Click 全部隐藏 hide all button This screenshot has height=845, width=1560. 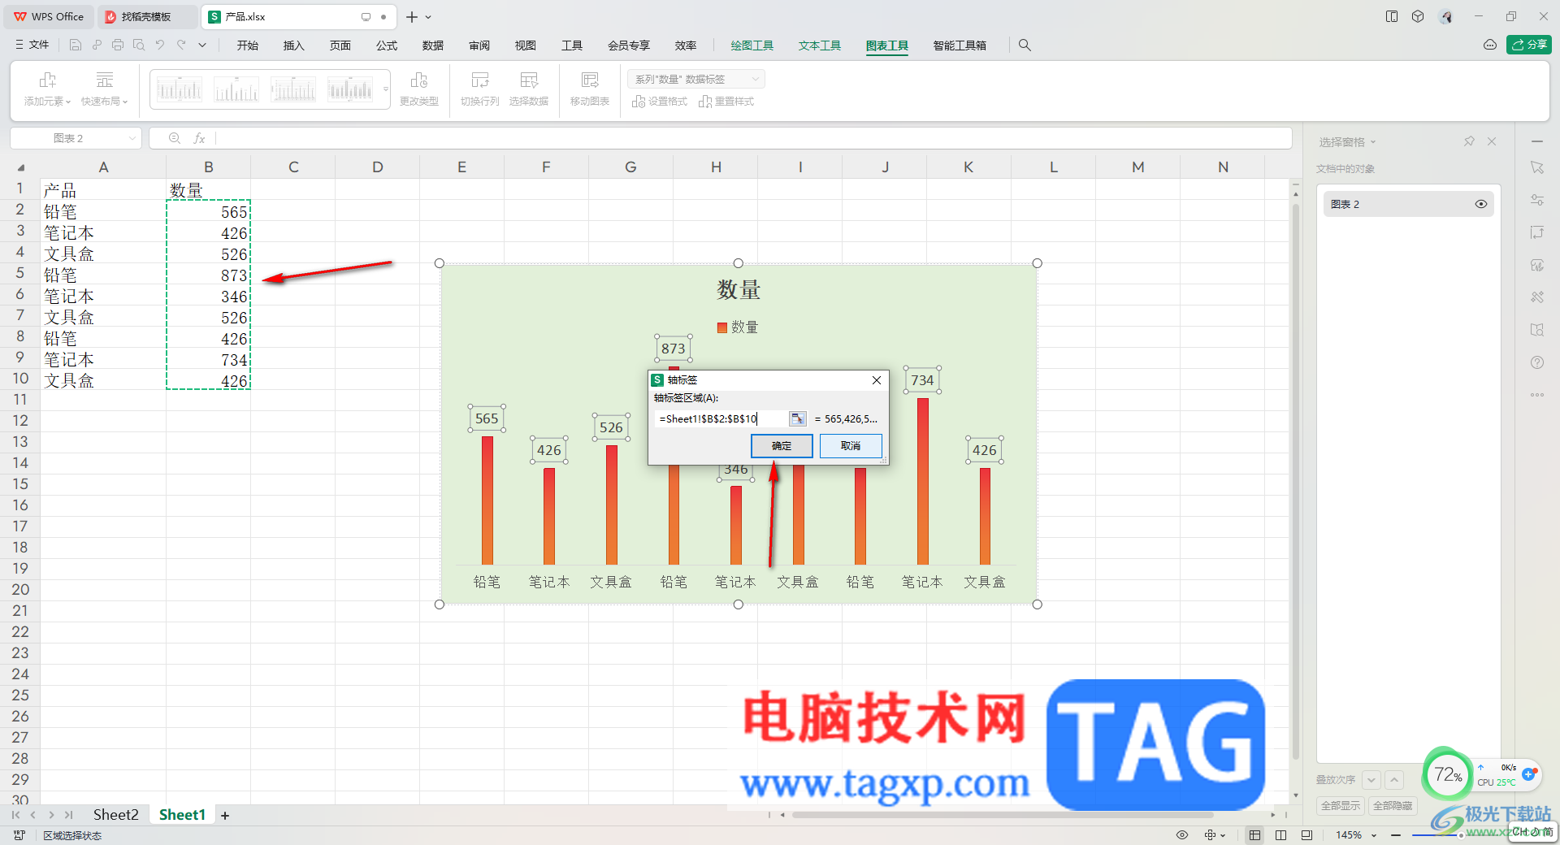tap(1393, 805)
